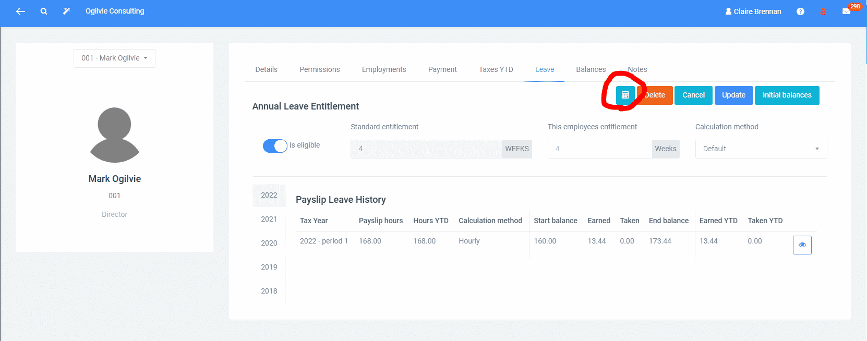Click the magic wand icon
This screenshot has width=867, height=341.
pos(66,11)
